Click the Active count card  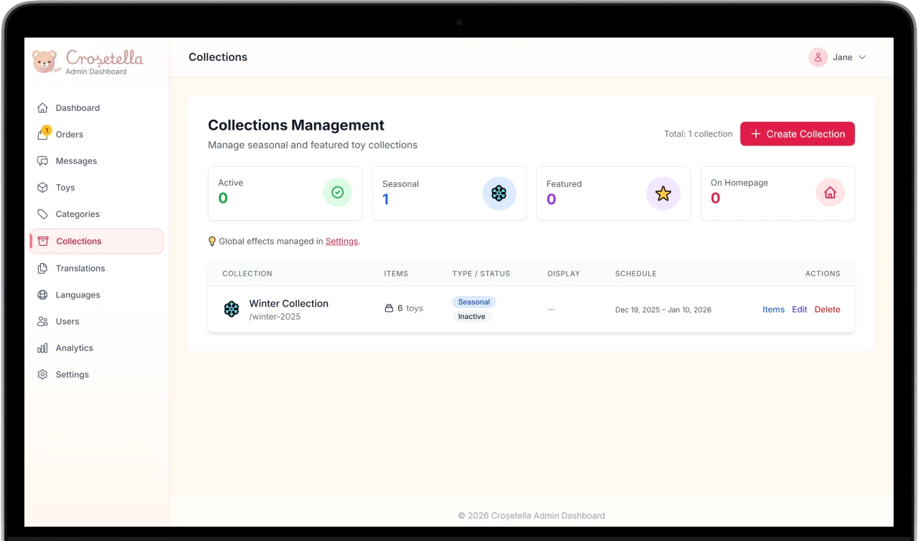[x=285, y=193]
